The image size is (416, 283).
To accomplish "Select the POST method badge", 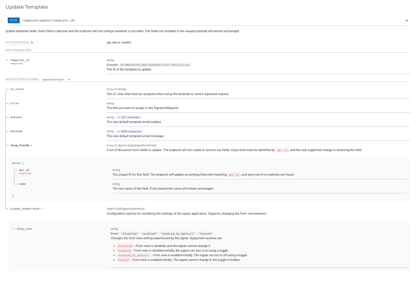I will (x=14, y=20).
